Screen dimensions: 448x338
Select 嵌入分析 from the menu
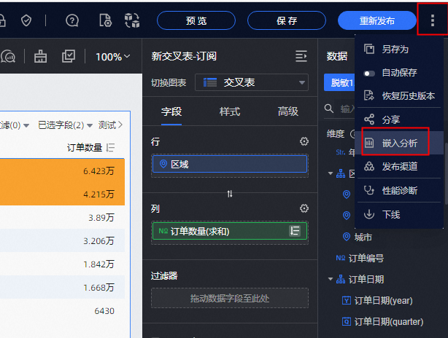pyautogui.click(x=399, y=143)
